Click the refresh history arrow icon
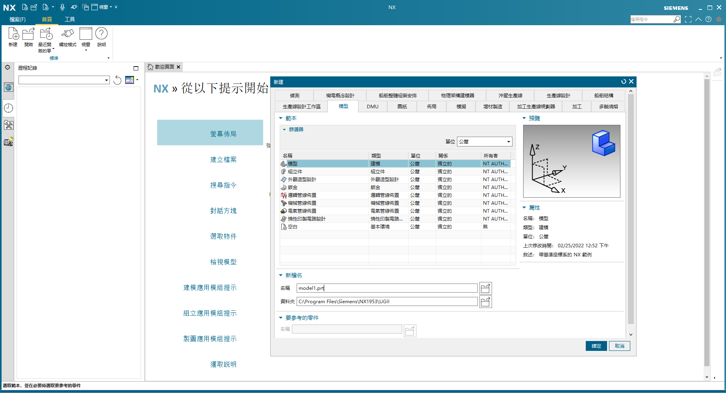726x393 pixels. (117, 80)
